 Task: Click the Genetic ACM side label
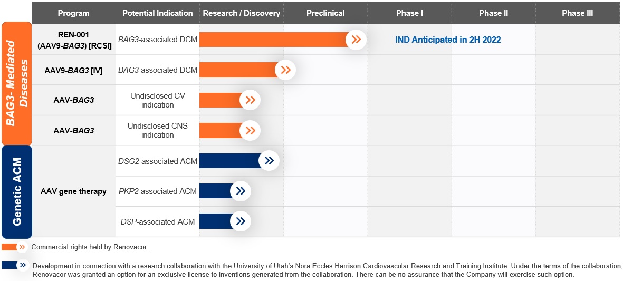click(x=17, y=192)
